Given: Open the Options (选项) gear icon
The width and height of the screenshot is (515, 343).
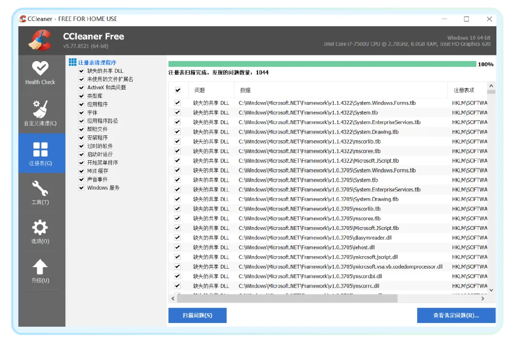Looking at the screenshot, I should tap(40, 228).
